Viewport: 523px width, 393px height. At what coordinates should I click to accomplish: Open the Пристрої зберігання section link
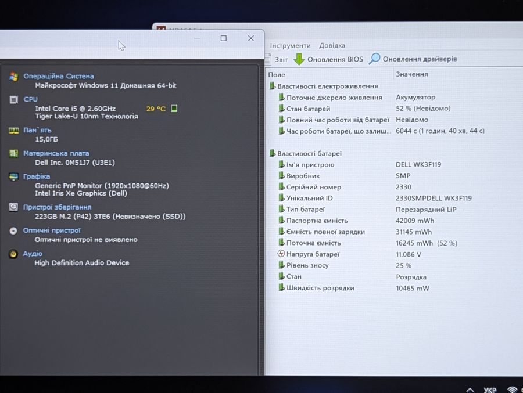pos(57,207)
